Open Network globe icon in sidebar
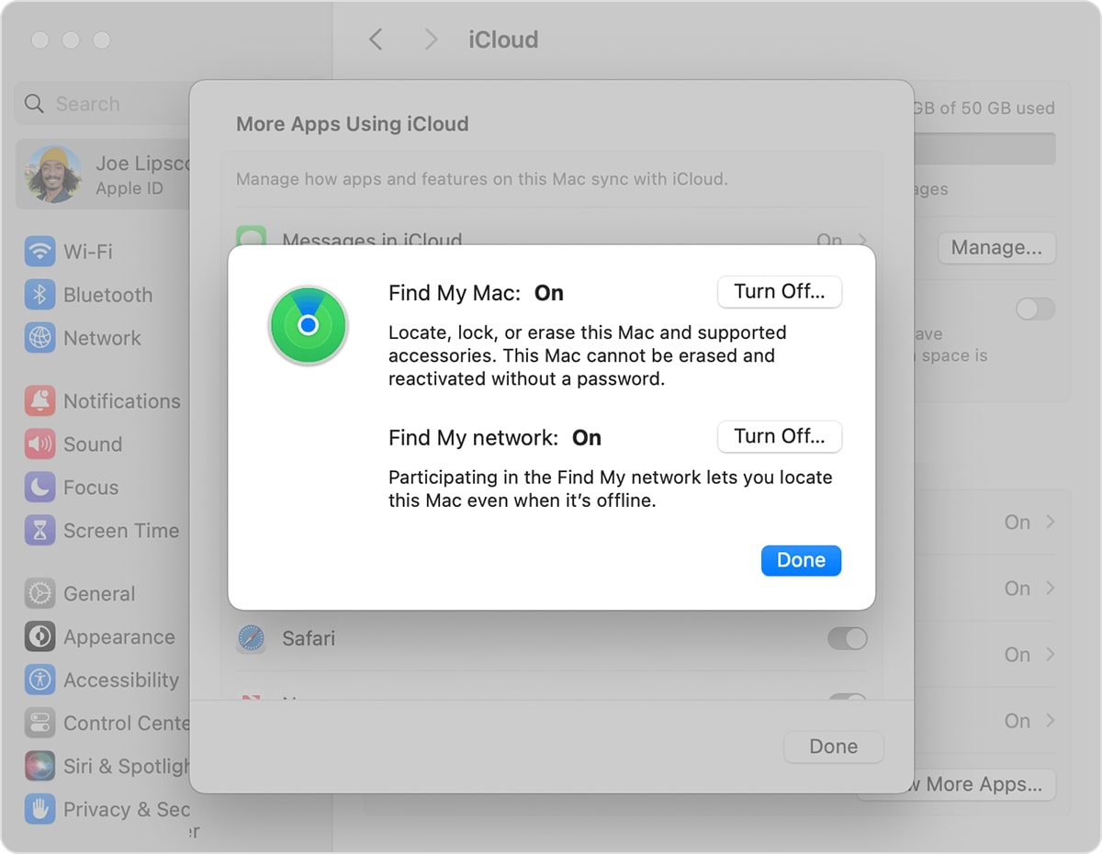The image size is (1102, 854). [39, 338]
